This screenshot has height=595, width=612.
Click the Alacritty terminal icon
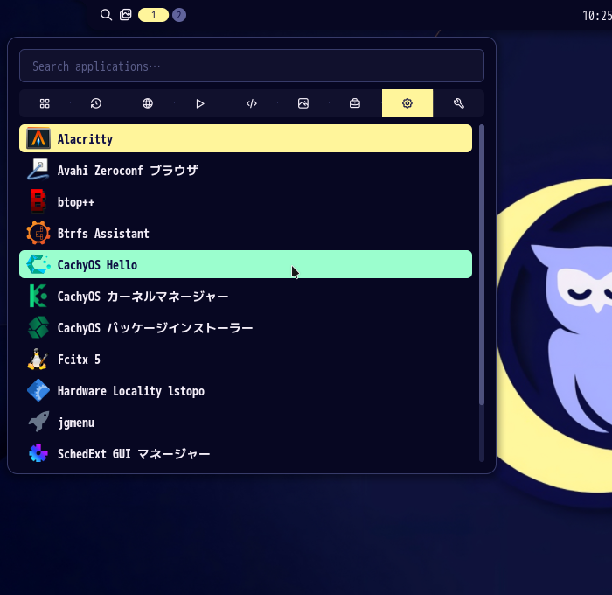38,139
